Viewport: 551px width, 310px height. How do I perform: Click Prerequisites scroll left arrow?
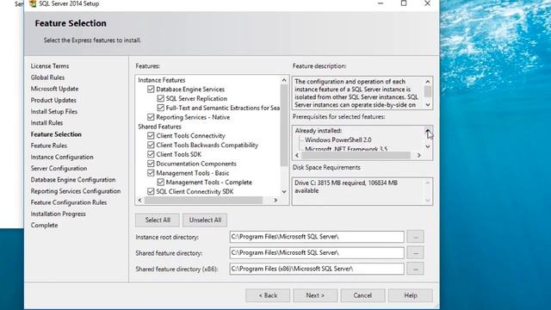(x=297, y=155)
